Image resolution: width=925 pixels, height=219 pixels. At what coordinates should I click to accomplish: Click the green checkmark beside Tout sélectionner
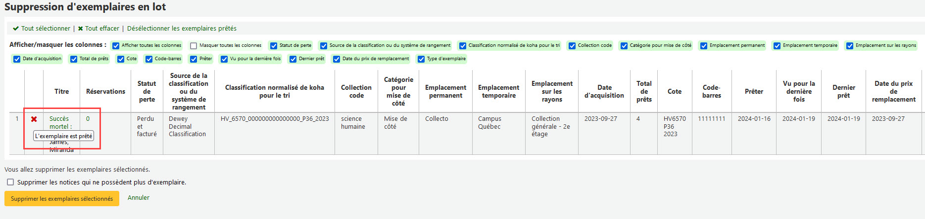16,29
